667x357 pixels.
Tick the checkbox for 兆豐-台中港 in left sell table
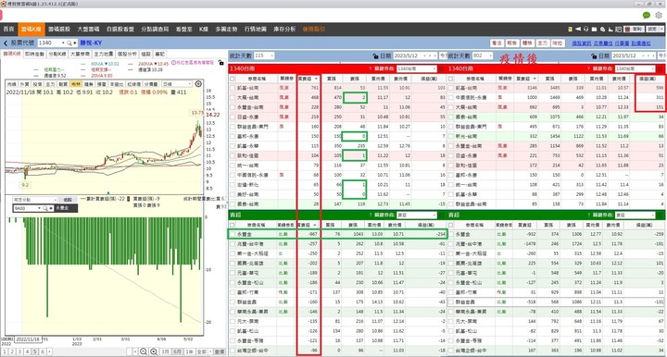pyautogui.click(x=233, y=244)
